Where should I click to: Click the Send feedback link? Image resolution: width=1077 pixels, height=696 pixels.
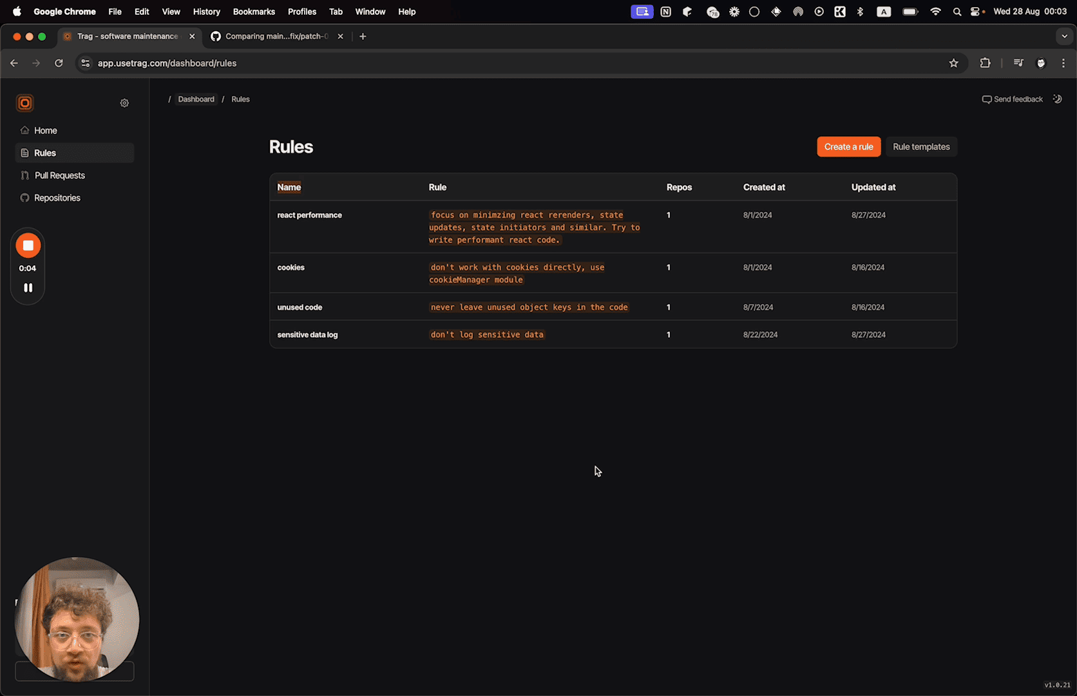1012,99
